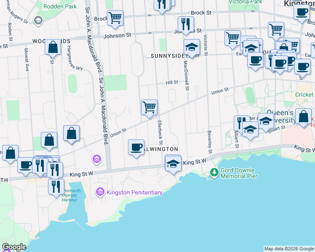Click the Mowat Ave street label
This screenshot has height=252, width=315.
[27, 60]
